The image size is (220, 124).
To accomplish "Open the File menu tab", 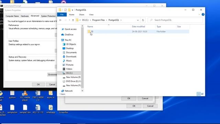I will [62, 14].
